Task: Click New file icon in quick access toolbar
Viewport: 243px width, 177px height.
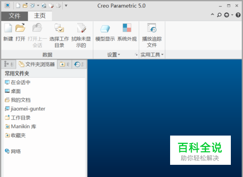Action: (x=18, y=6)
